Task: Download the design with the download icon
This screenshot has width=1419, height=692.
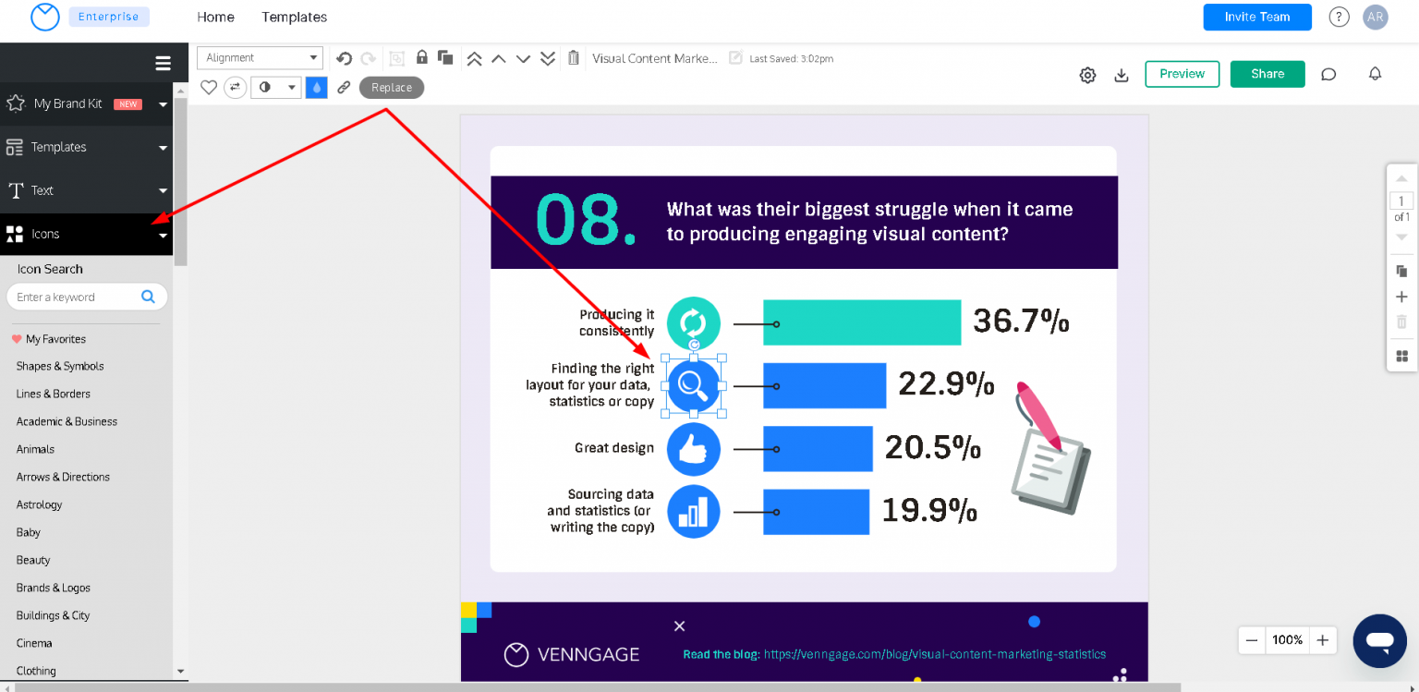Action: point(1122,74)
